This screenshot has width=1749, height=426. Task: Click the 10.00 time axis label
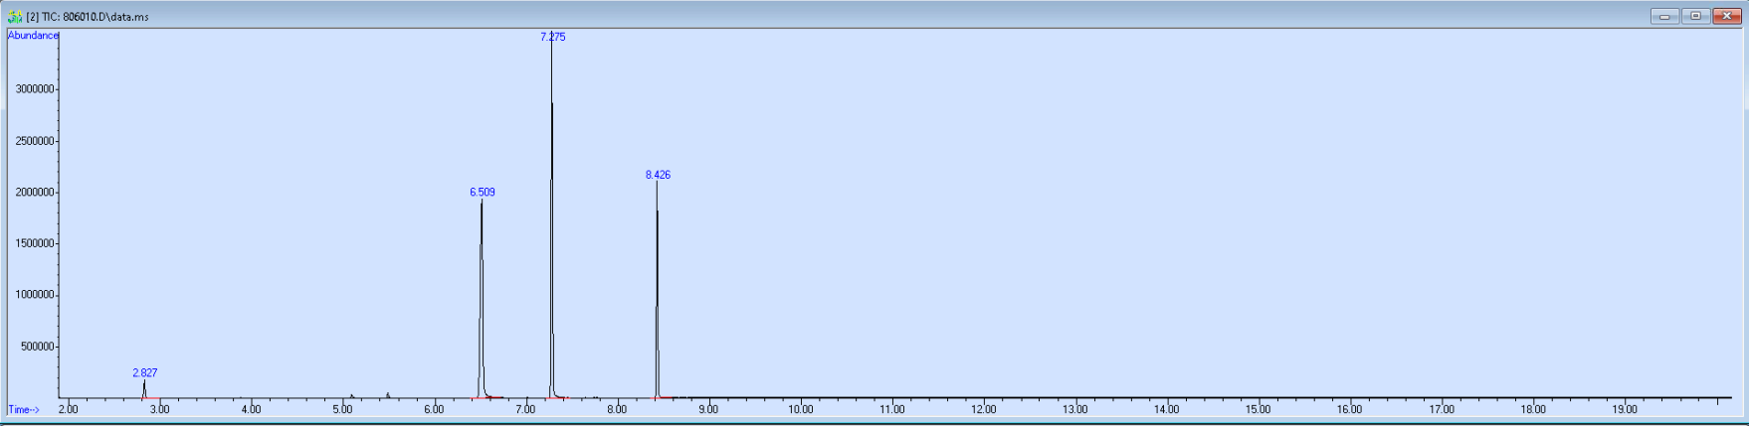[x=801, y=409]
